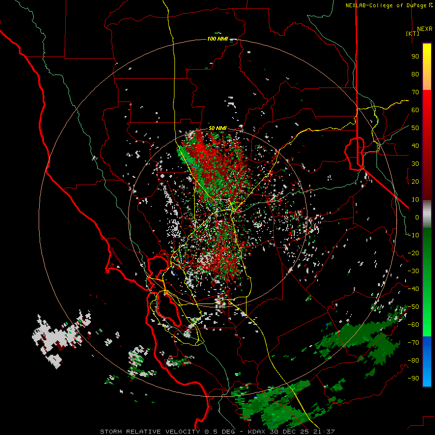
Task: Click the 50 NMI range ring label
Action: [x=217, y=128]
